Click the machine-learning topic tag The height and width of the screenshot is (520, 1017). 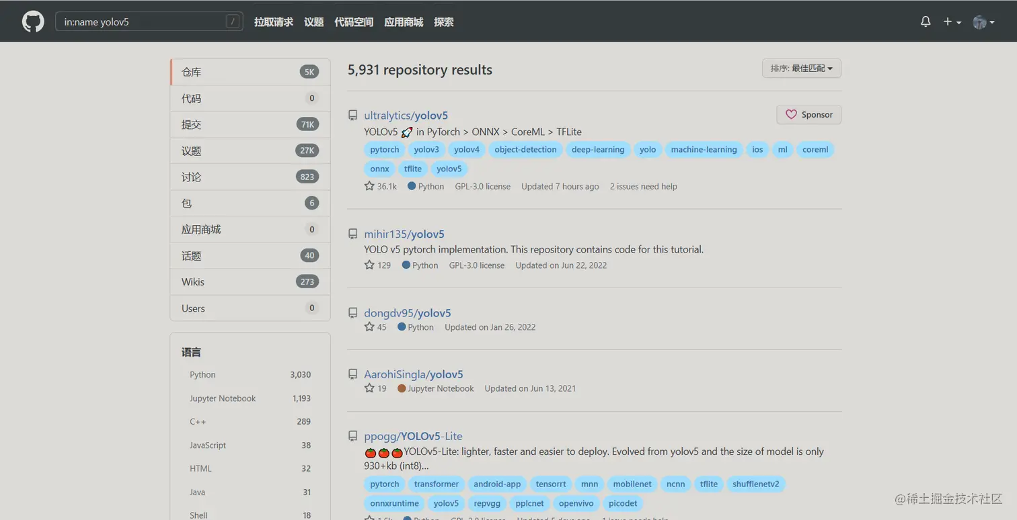[704, 150]
